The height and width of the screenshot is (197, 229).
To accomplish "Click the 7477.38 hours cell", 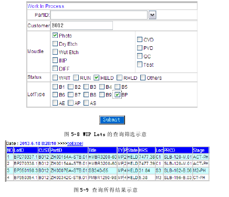I will click(x=147, y=157).
